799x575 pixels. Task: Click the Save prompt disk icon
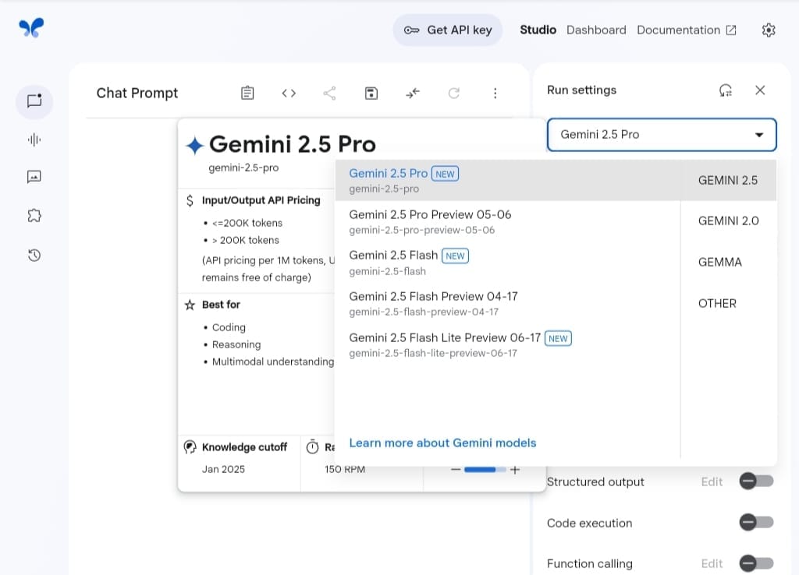(x=371, y=93)
